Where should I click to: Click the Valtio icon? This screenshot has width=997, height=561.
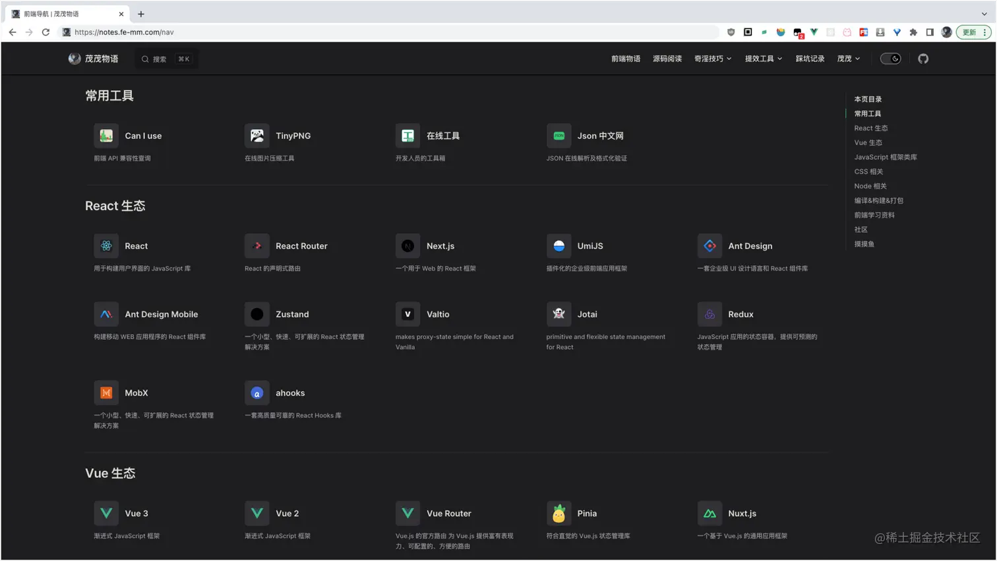tap(408, 314)
